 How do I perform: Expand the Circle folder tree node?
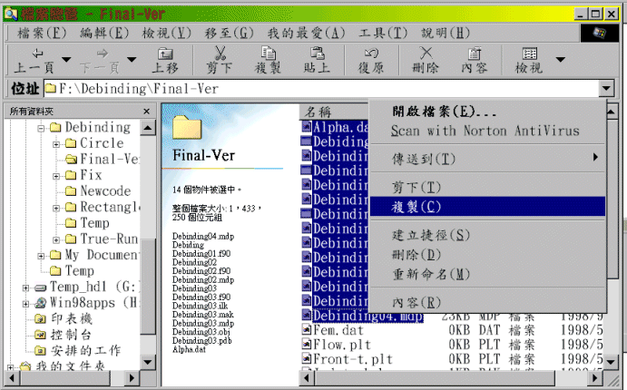pos(56,144)
